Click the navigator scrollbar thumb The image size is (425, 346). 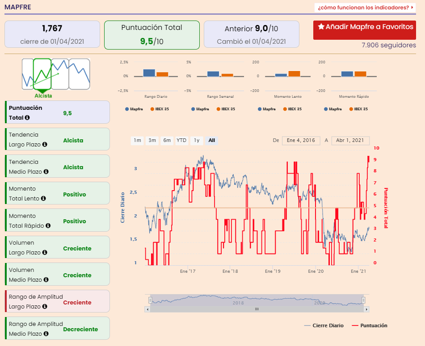(257, 309)
